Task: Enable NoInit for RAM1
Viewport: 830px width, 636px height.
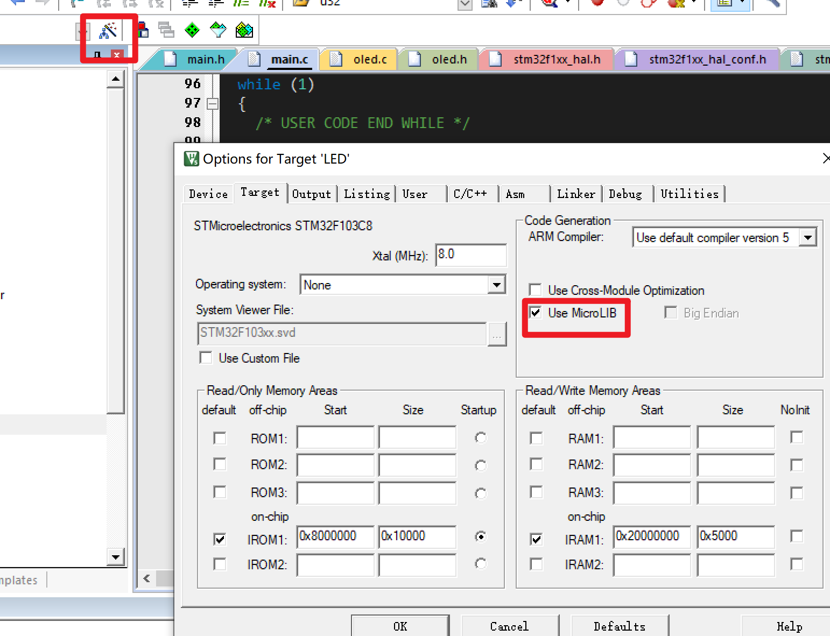Action: [x=797, y=437]
